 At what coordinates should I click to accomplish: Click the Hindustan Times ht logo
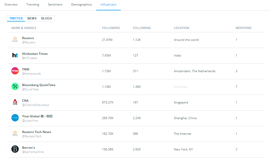(x=15, y=55)
